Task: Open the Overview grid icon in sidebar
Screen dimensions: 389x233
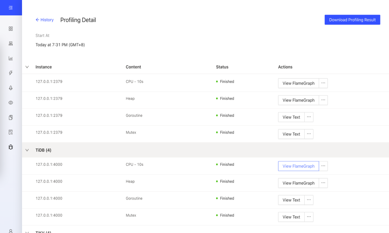Action: (x=11, y=29)
